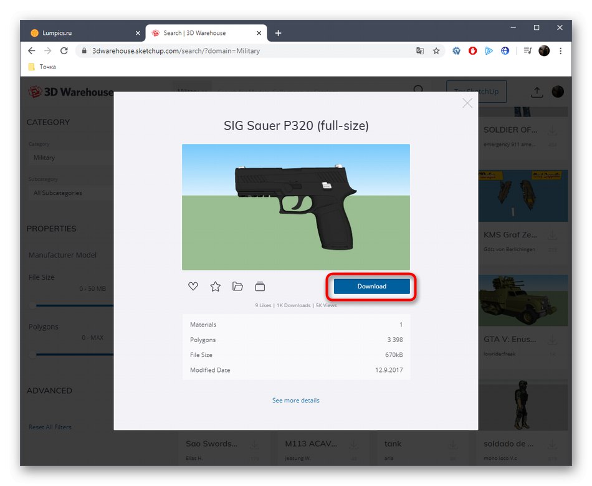
Task: Select the Manufacturer Model filter
Action: tap(62, 255)
